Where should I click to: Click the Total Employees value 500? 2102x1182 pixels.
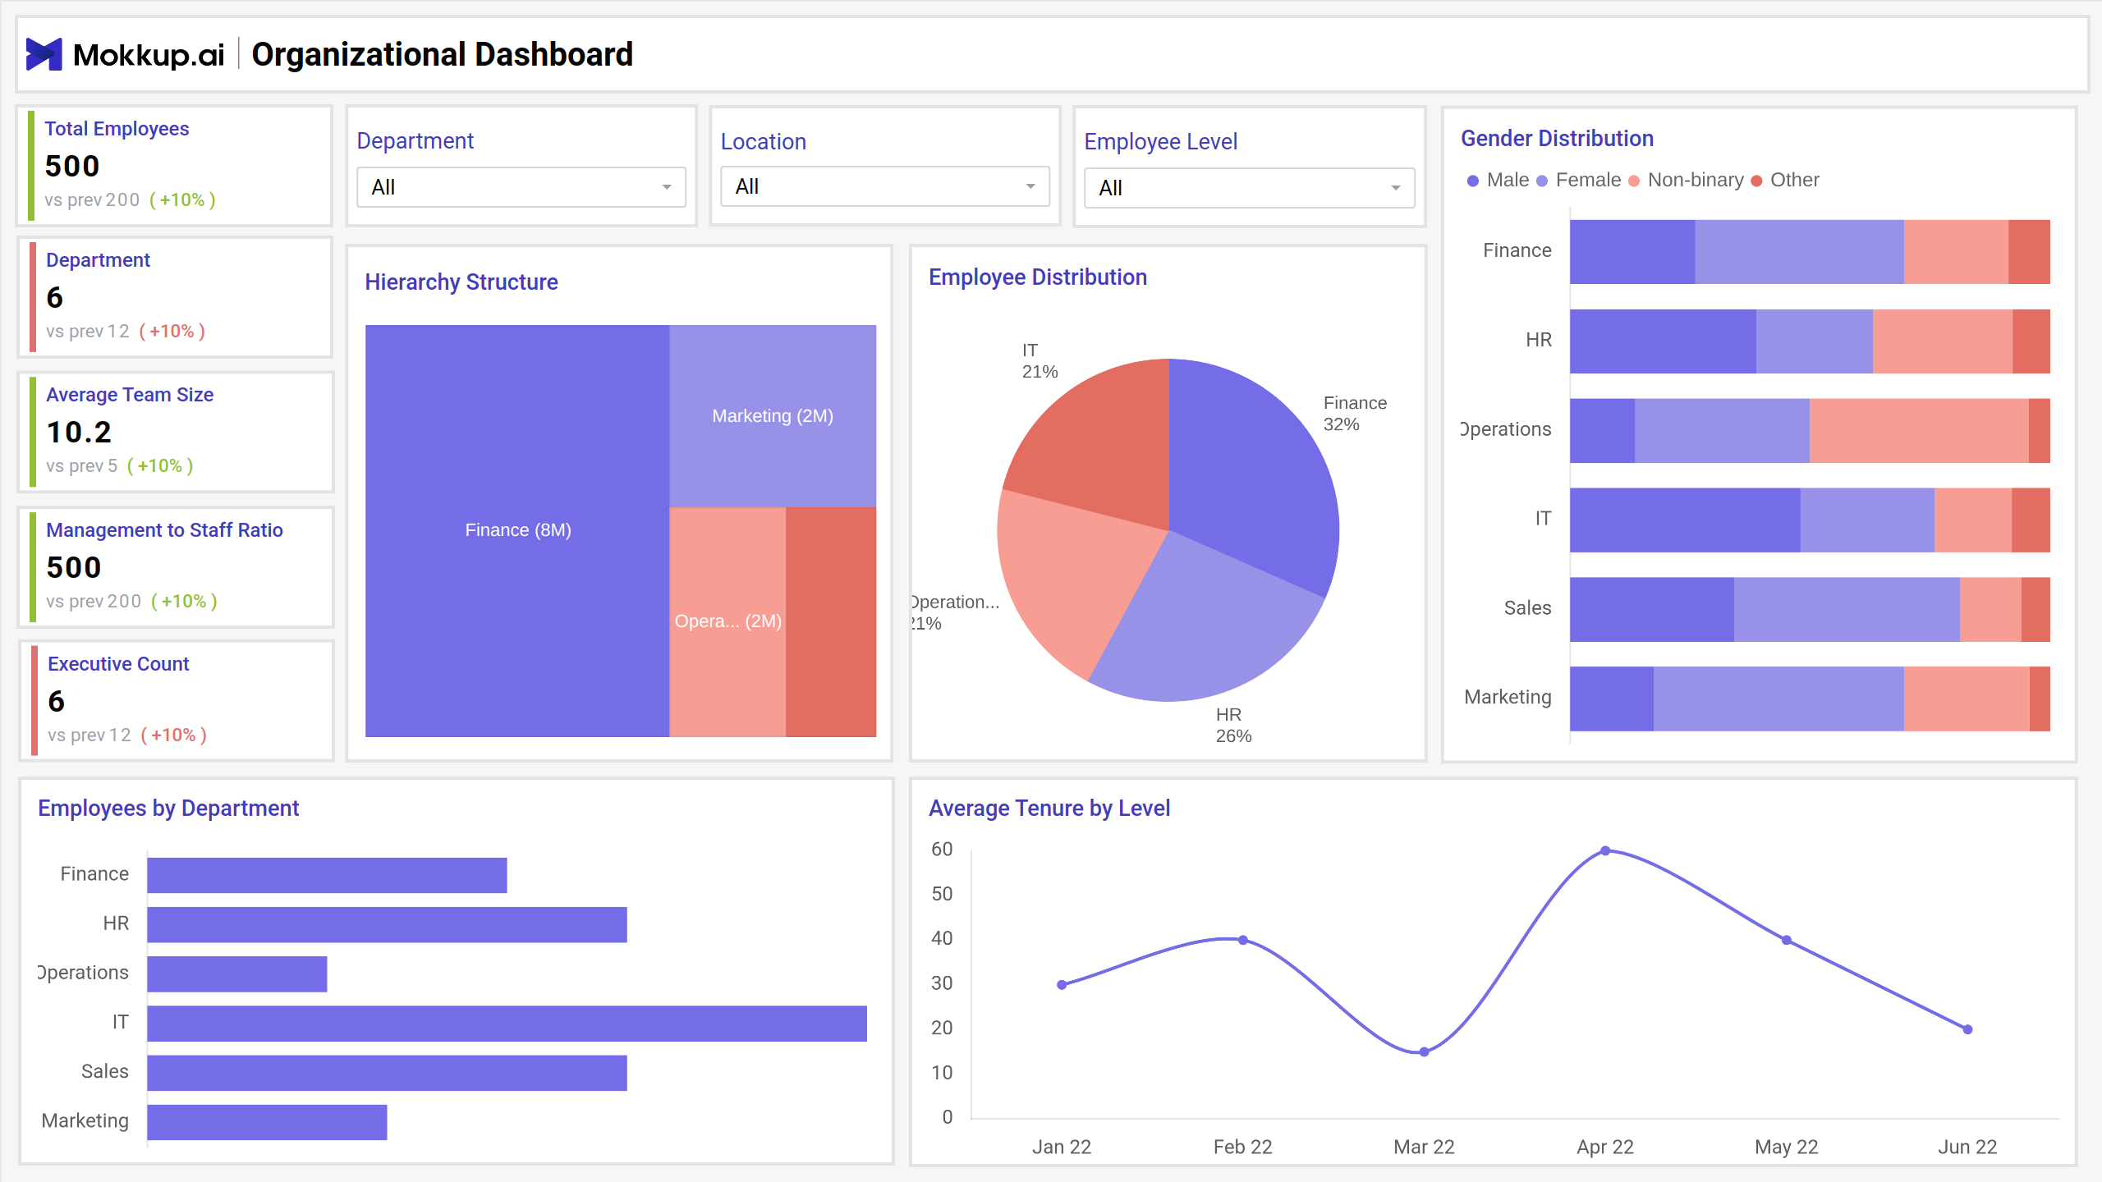(x=72, y=166)
